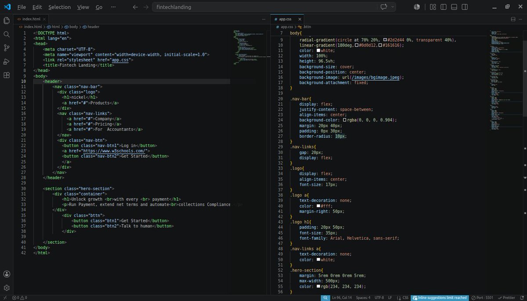Click Inline suggestions limit reached notice
The image size is (527, 301).
point(440,297)
